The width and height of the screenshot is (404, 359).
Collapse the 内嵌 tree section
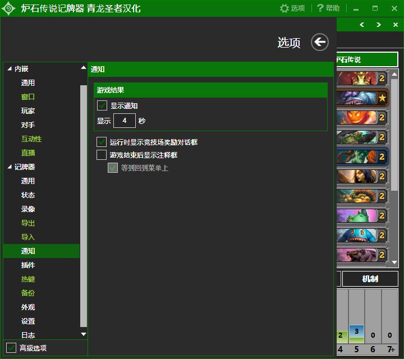tap(10, 69)
